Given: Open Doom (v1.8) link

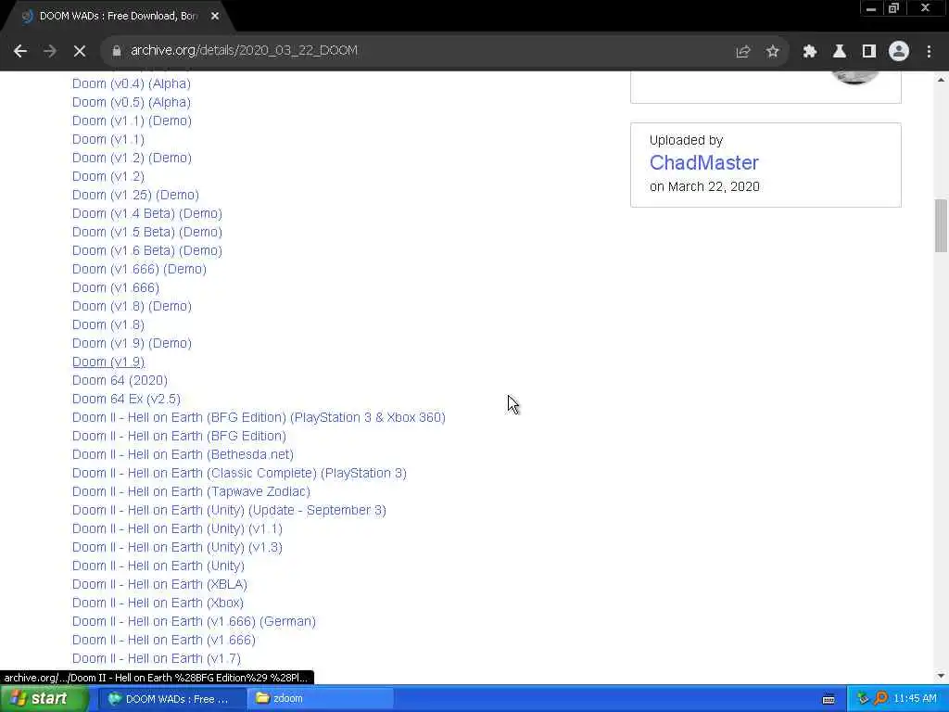Looking at the screenshot, I should coord(108,324).
